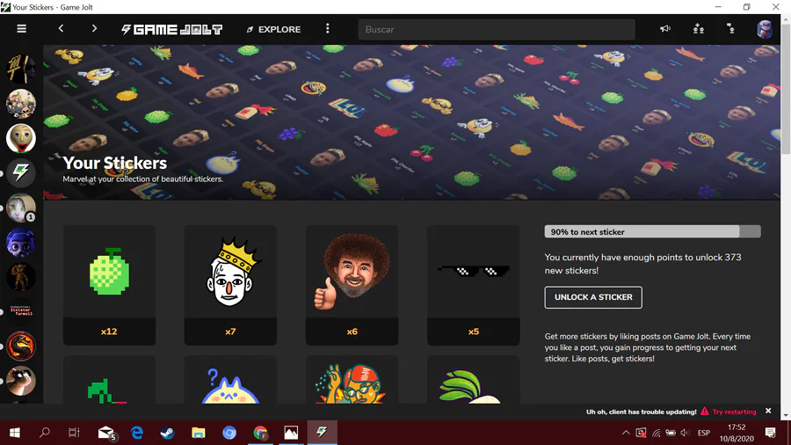Image resolution: width=791 pixels, height=445 pixels.
Task: Open Steam from the taskbar
Action: pyautogui.click(x=168, y=433)
